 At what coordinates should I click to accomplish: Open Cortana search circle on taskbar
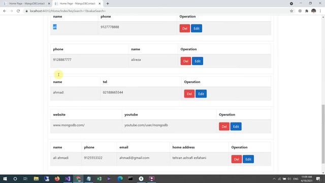[x=15, y=178]
